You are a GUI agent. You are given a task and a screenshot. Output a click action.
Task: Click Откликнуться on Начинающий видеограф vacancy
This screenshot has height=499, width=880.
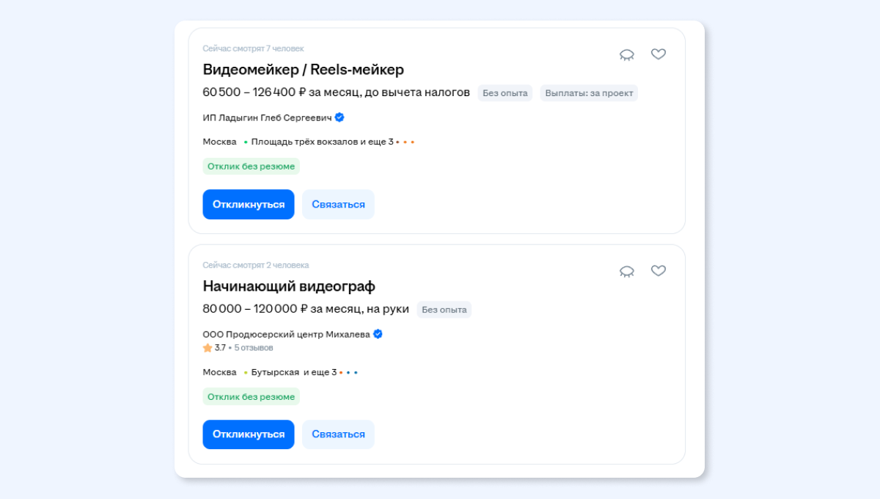click(249, 434)
